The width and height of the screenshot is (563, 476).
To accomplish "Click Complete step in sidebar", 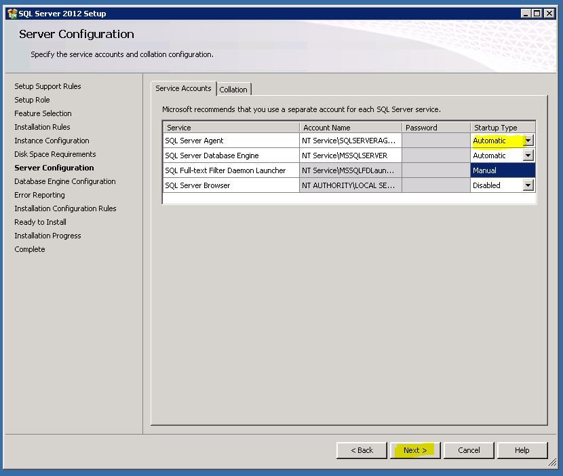I will (30, 249).
